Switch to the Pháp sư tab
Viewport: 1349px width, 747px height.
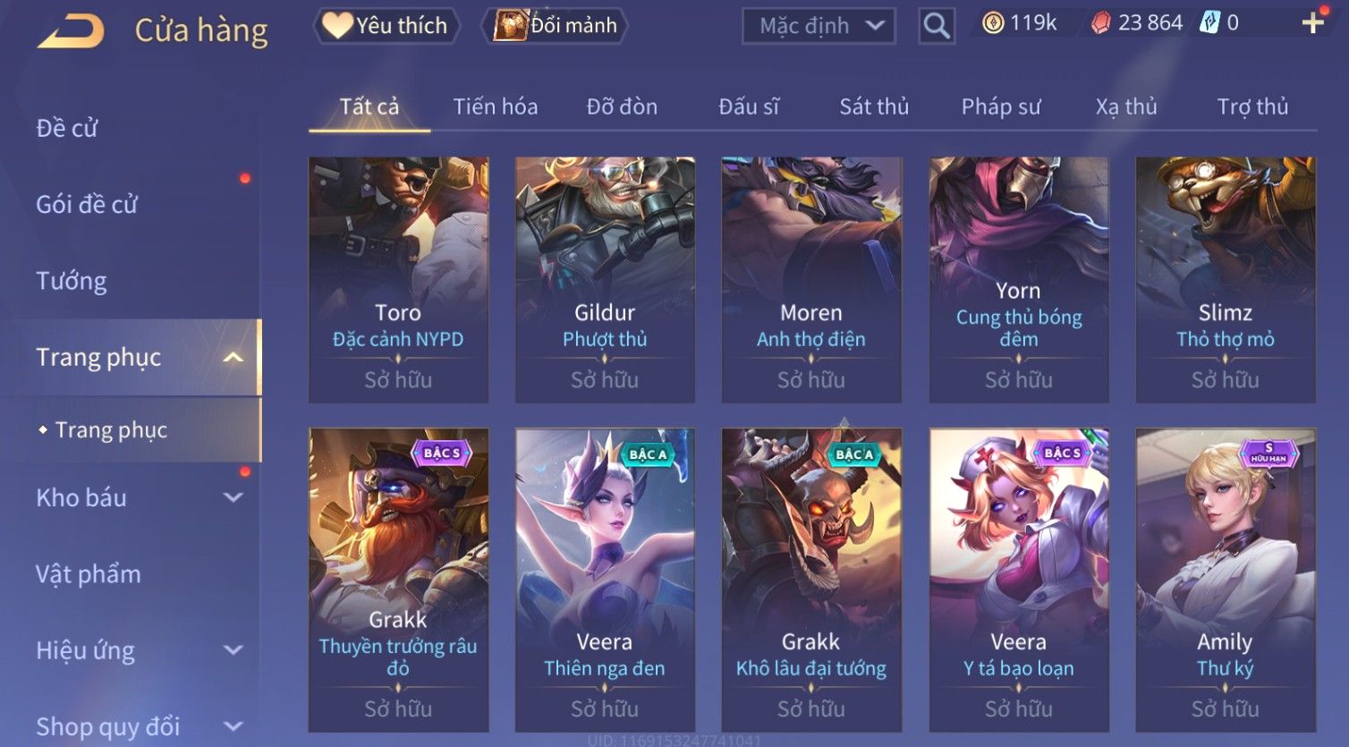tap(1001, 106)
